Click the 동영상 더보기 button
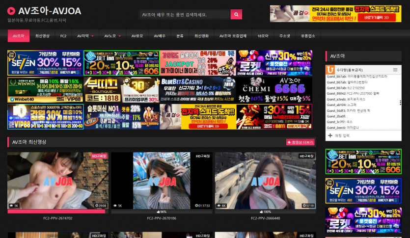 click(x=300, y=142)
